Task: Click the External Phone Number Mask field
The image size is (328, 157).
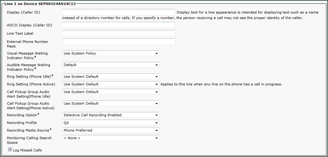Action: (119, 41)
